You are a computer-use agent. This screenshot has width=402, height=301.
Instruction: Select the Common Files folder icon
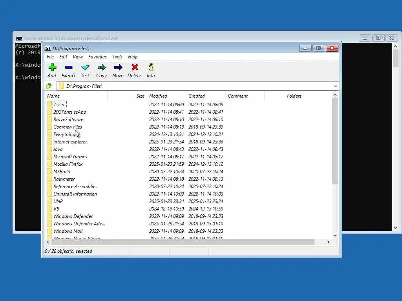point(49,127)
